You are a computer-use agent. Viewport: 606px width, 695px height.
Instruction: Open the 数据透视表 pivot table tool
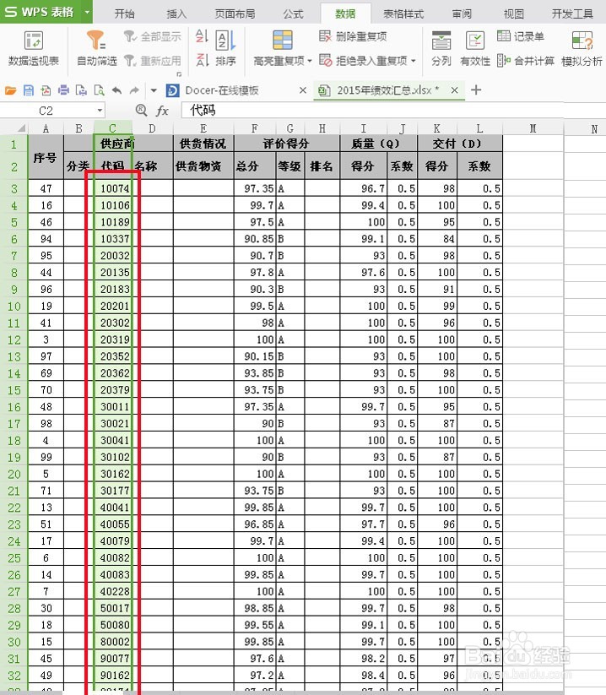[x=34, y=48]
